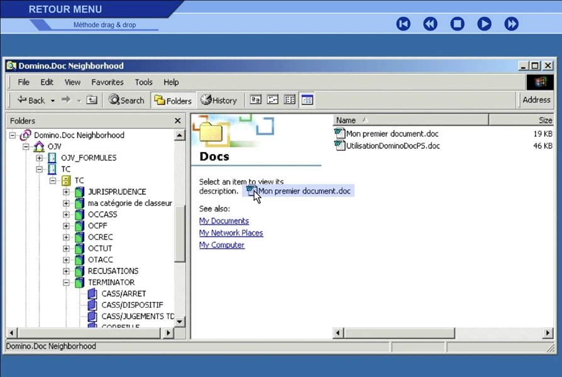
Task: Select the TERMINATOR binder icon
Action: coord(80,282)
